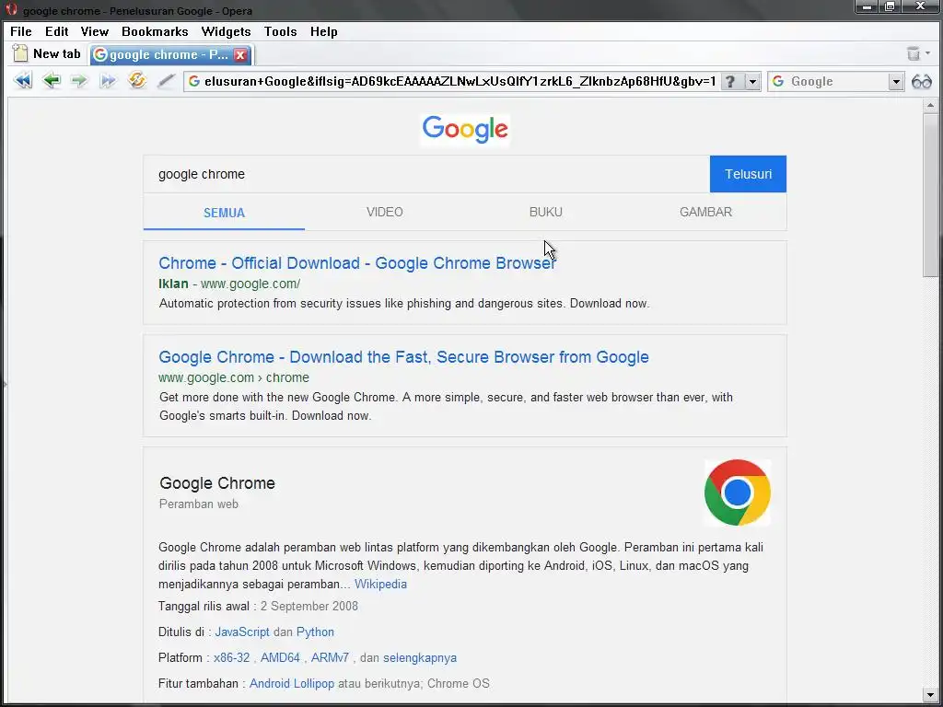Click the question mark icon in address bar
The width and height of the screenshot is (943, 707).
[730, 81]
